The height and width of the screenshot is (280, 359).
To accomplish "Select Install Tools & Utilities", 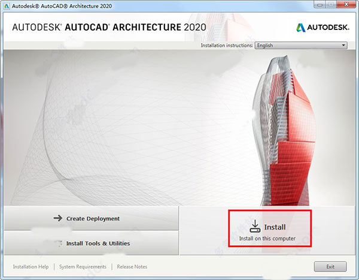I will 91,243.
